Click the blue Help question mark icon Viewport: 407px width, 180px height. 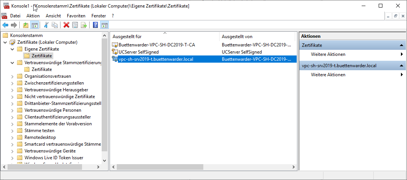tap(96, 25)
